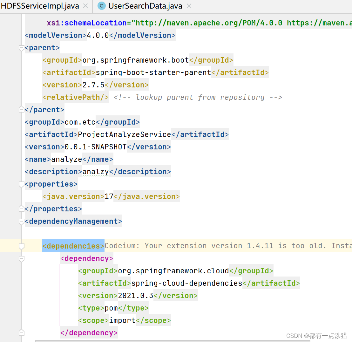Click the Java class icon beside UserSearchData.java
Image resolution: width=352 pixels, height=342 pixels.
point(101,6)
